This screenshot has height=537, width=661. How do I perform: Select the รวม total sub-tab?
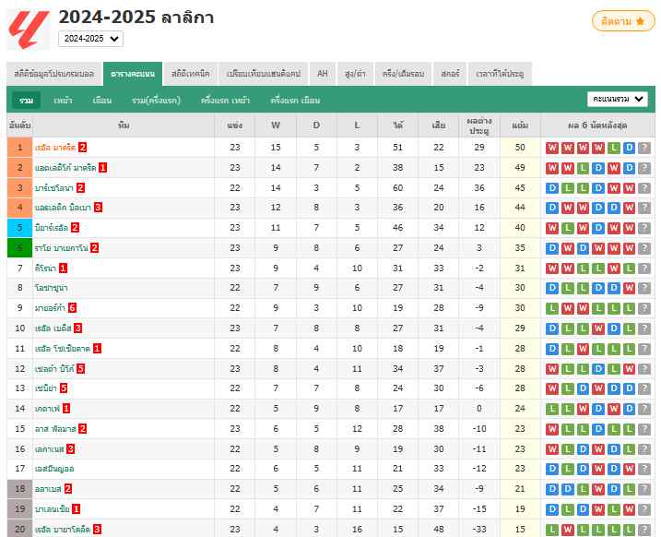tap(26, 101)
